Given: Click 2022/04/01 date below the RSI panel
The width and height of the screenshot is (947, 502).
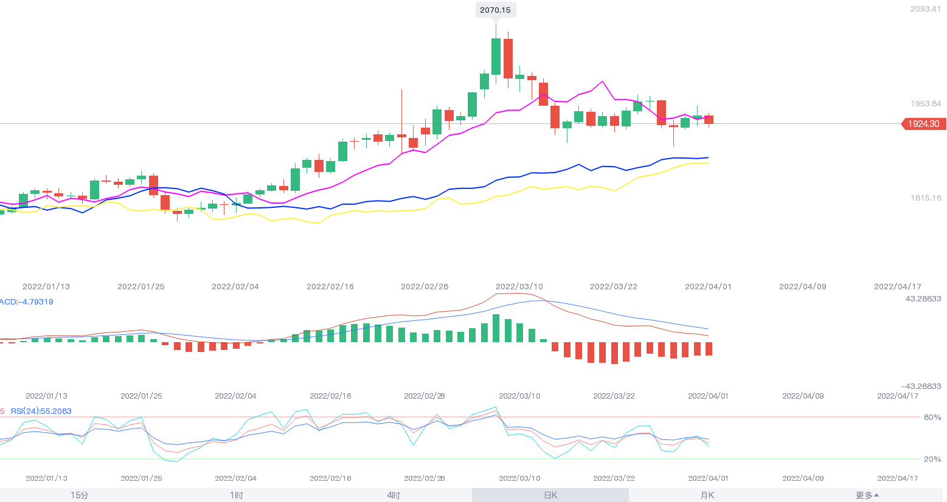Looking at the screenshot, I should [708, 478].
